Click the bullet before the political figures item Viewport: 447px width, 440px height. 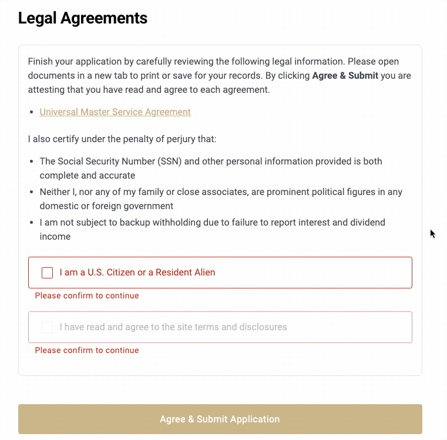point(31,192)
